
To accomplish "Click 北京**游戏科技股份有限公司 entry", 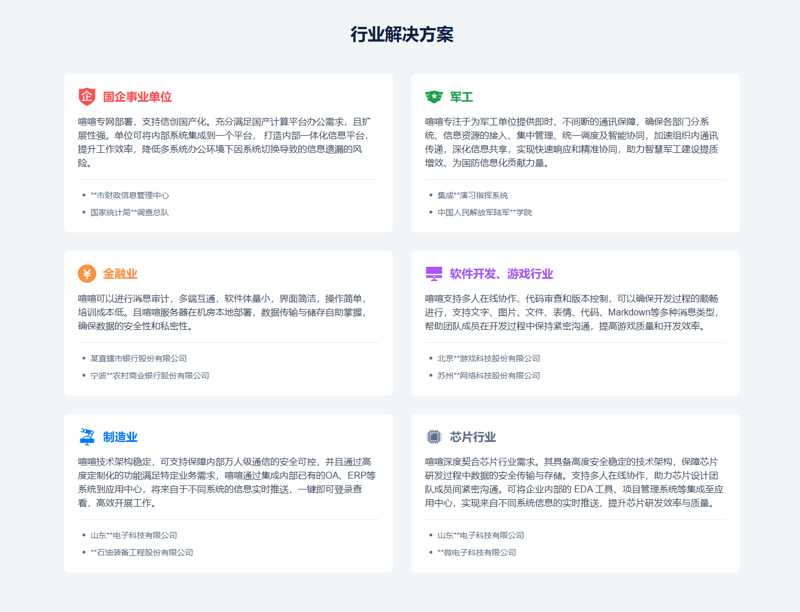I will point(488,358).
